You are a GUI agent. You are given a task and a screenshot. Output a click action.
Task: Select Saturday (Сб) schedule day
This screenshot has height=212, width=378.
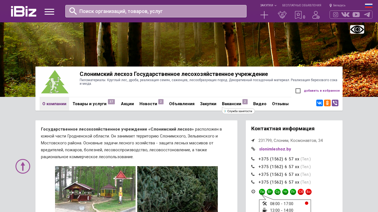click(x=301, y=192)
